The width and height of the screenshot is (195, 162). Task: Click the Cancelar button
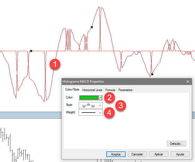(x=137, y=154)
